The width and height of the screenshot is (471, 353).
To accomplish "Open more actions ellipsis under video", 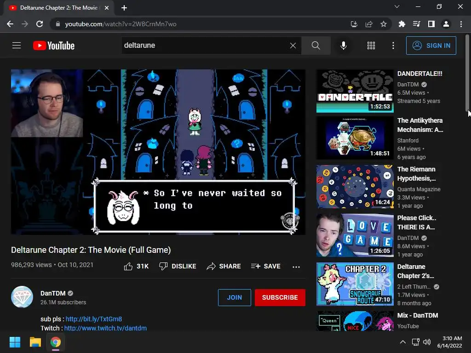I will pyautogui.click(x=296, y=267).
